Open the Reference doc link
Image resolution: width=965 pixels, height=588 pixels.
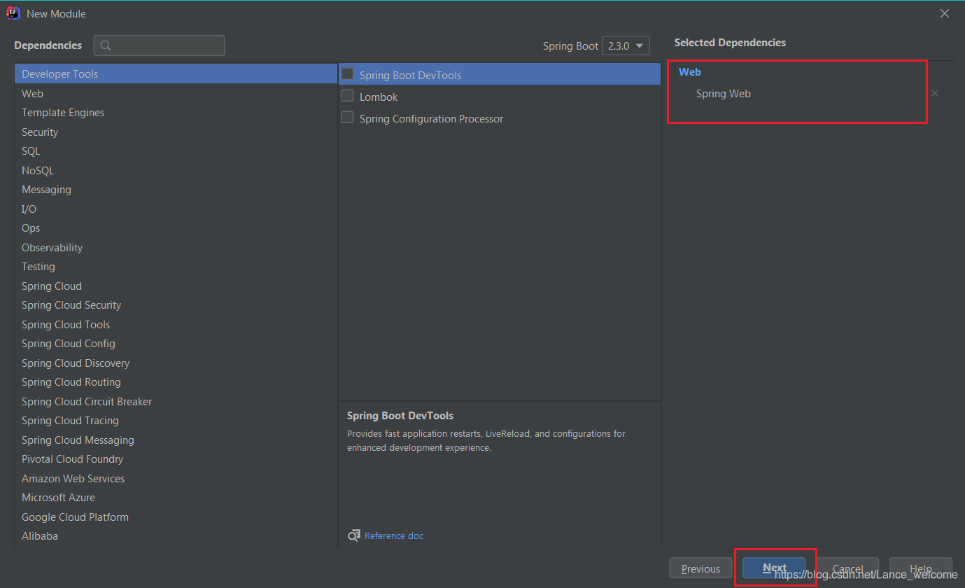click(x=394, y=535)
